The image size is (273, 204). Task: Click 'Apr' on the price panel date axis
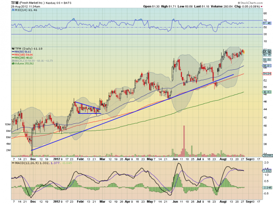(x=127, y=159)
